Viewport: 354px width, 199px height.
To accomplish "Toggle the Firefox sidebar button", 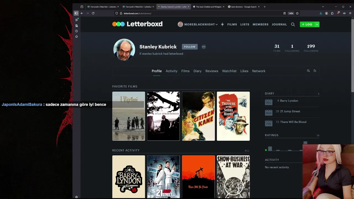I will [76, 13].
